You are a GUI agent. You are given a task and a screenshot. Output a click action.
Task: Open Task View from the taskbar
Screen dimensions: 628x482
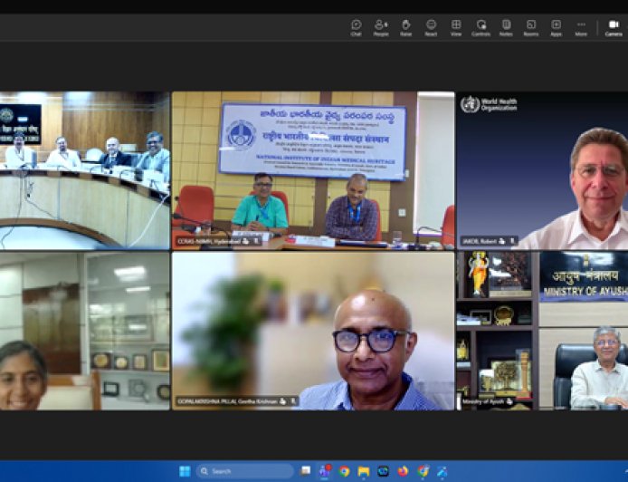pyautogui.click(x=306, y=471)
